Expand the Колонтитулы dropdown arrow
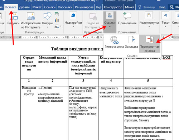 (x=149, y=26)
